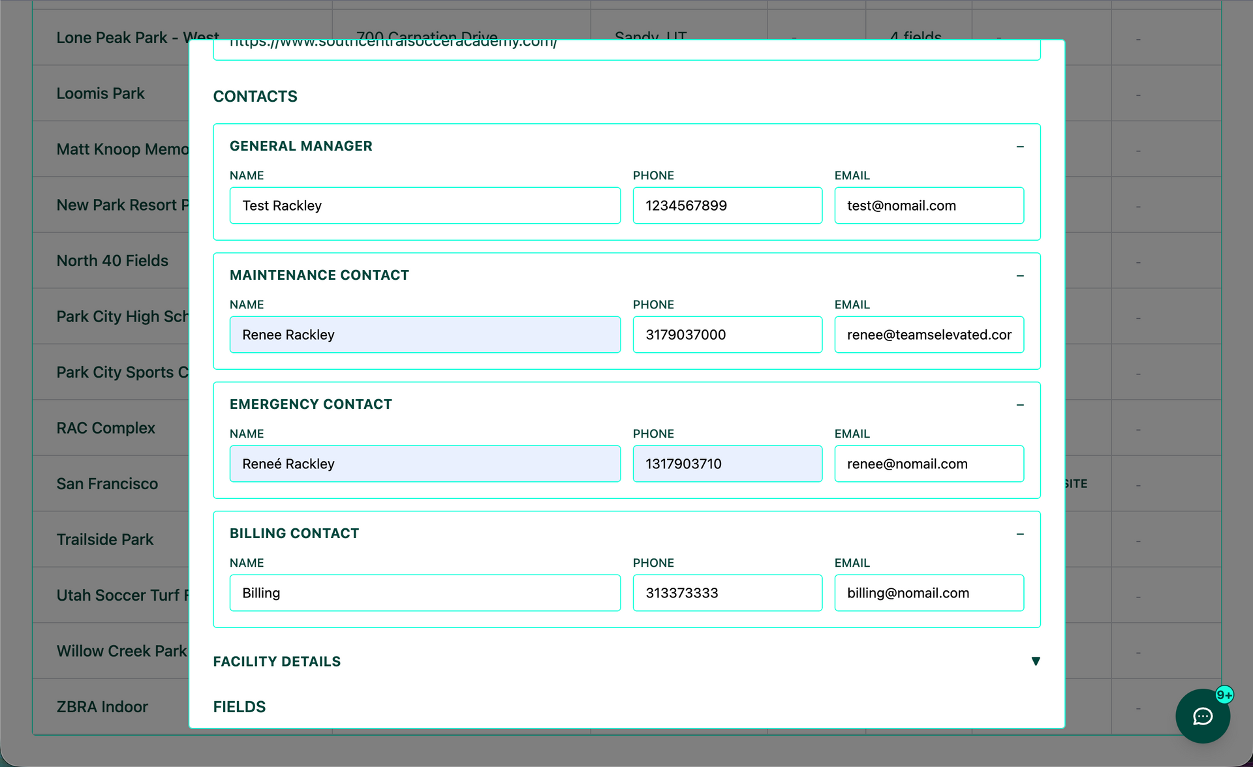The image size is (1253, 767).
Task: Click the Billing Contact phone field
Action: tap(727, 593)
